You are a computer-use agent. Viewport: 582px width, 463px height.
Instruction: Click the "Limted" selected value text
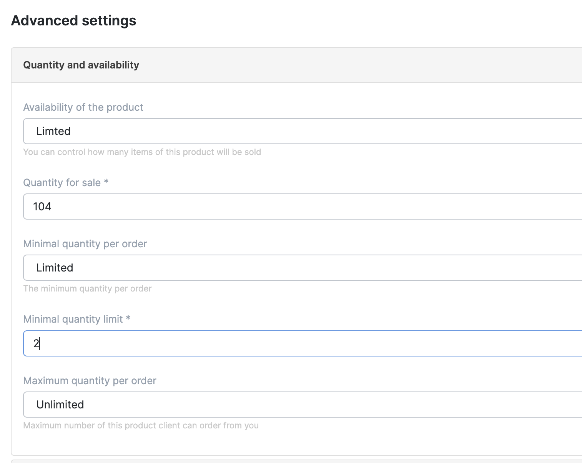pyautogui.click(x=53, y=131)
